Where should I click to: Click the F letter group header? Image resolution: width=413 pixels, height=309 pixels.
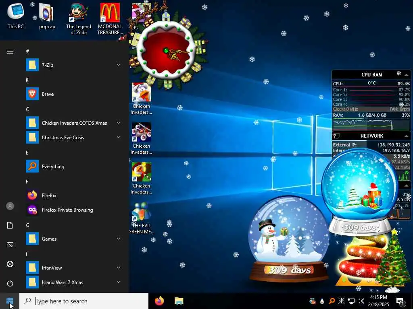point(27,181)
